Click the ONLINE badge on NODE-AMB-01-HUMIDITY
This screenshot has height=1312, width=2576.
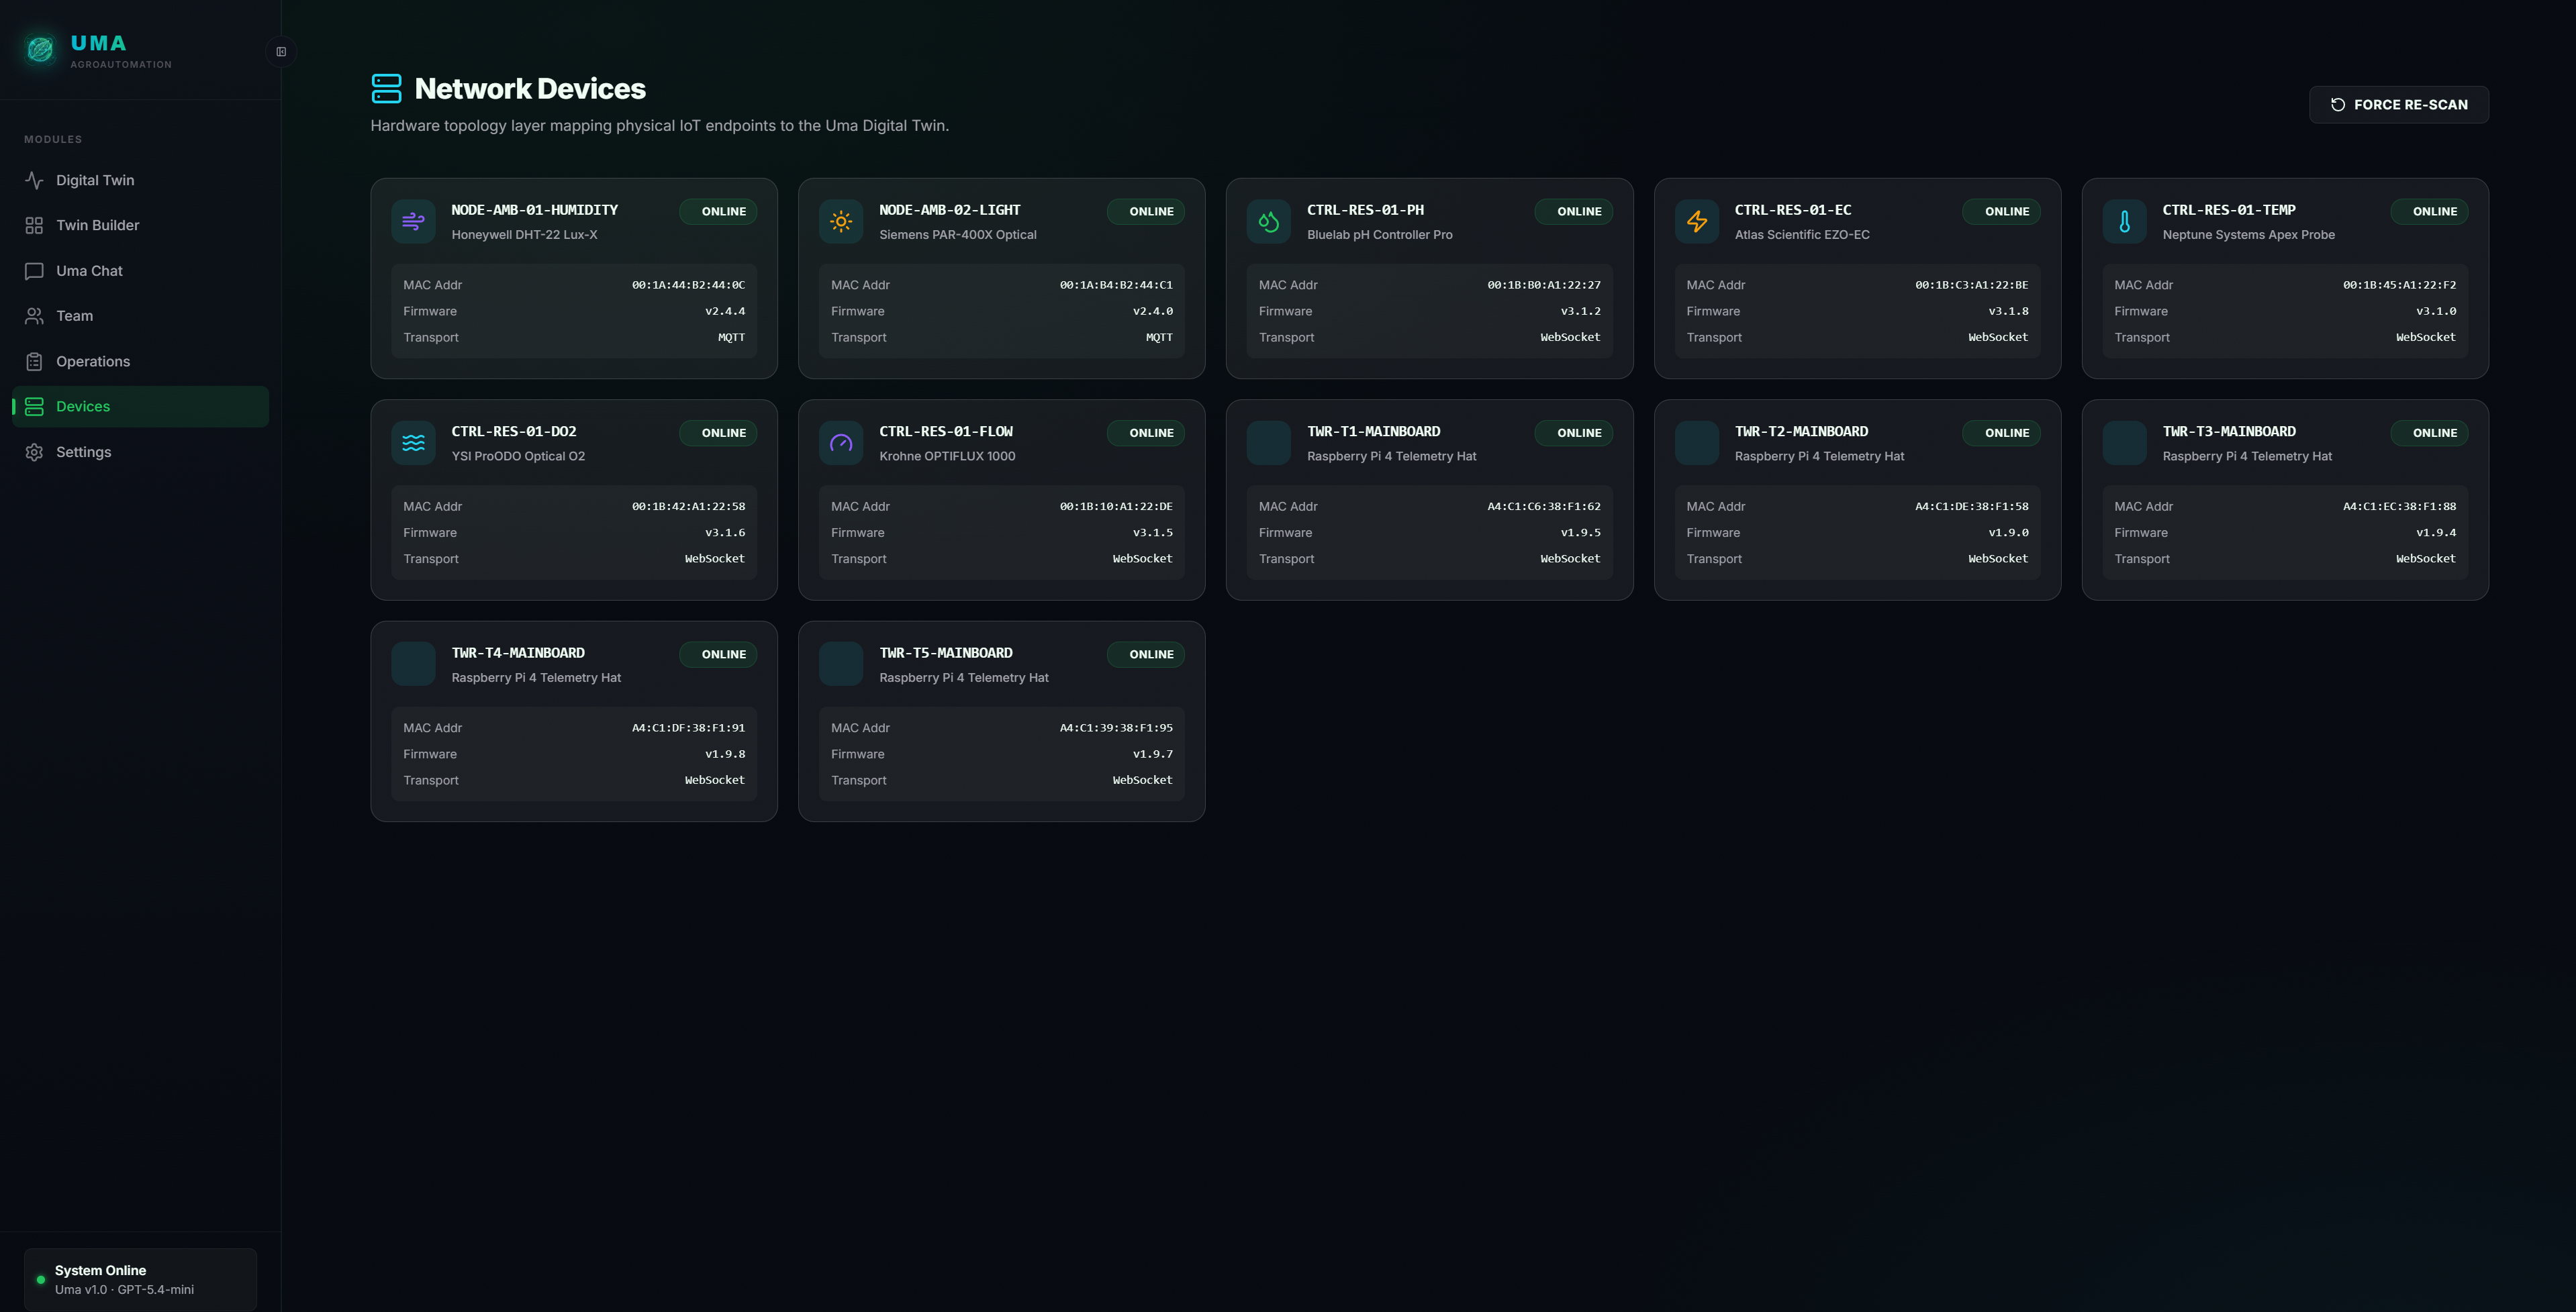click(x=718, y=212)
